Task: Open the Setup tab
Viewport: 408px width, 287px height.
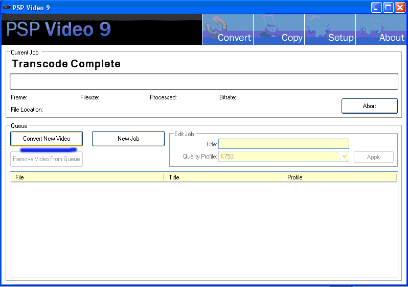Action: tap(330, 30)
